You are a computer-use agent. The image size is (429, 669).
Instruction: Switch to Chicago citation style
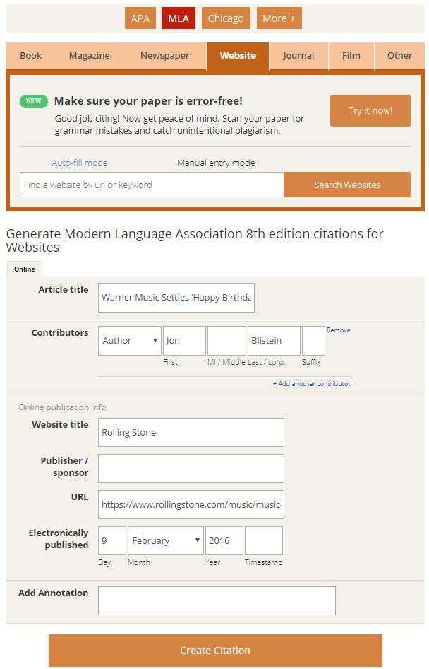[x=226, y=18]
